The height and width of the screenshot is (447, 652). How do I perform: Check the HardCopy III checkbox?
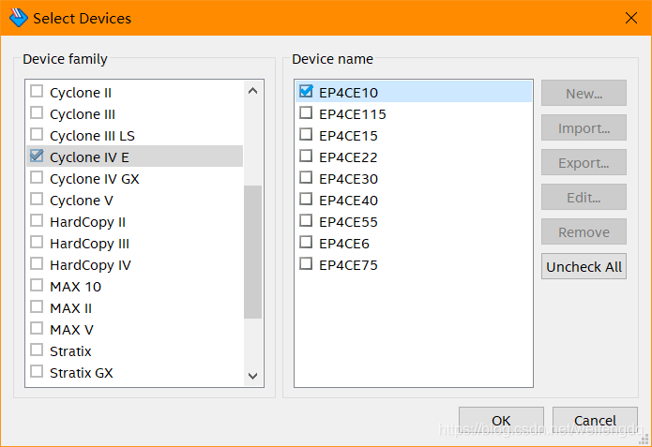37,243
